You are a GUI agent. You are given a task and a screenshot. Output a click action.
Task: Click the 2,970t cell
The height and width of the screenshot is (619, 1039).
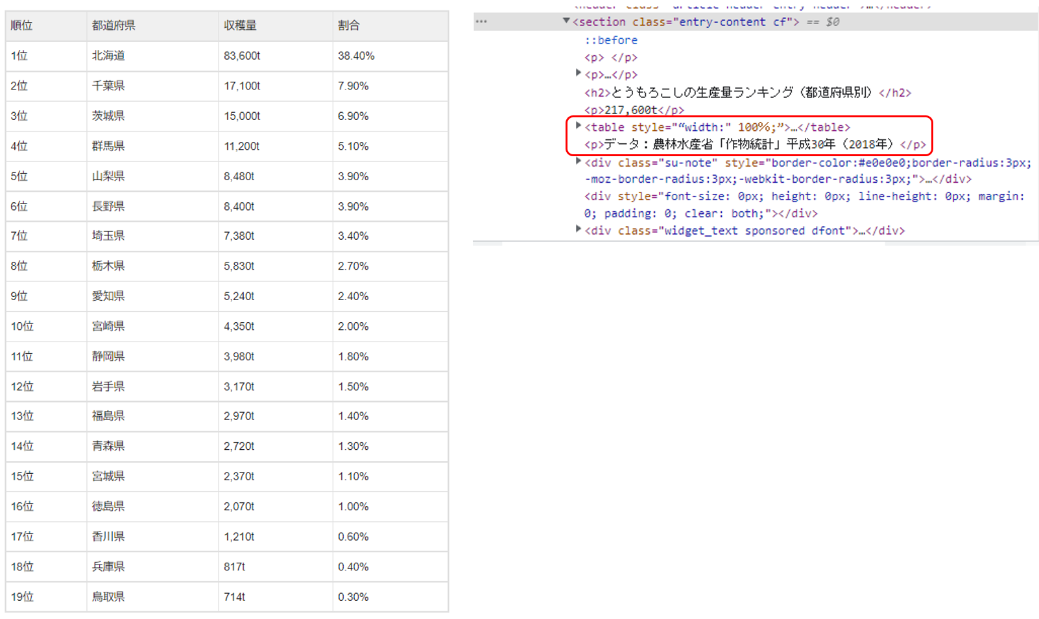(276, 416)
